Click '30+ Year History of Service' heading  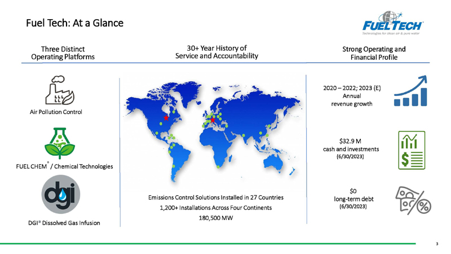(216, 52)
